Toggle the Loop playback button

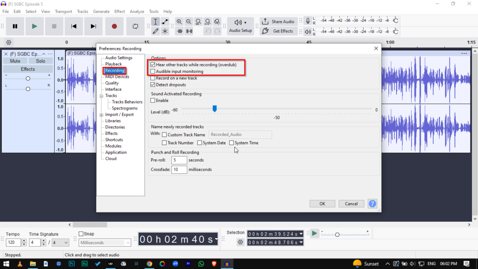(x=135, y=27)
